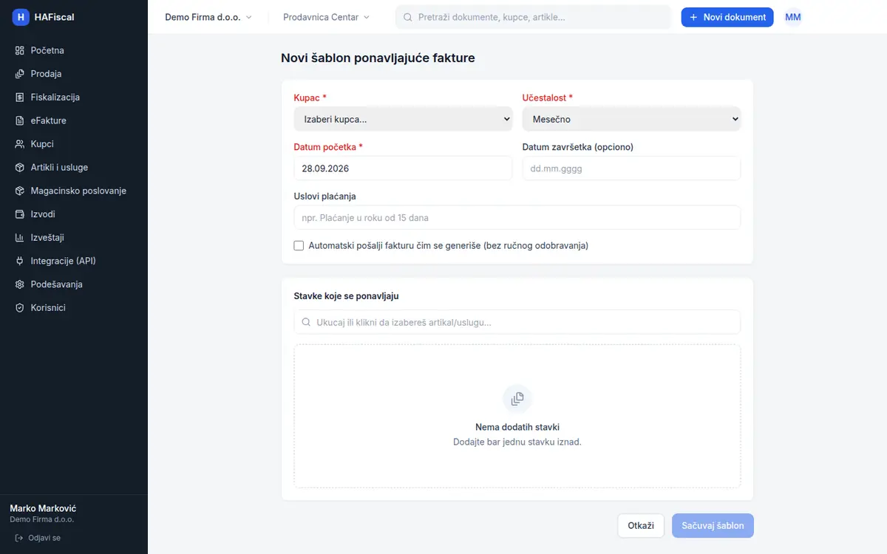Open the Kupac customer dropdown
The height and width of the screenshot is (554, 887).
click(x=403, y=119)
